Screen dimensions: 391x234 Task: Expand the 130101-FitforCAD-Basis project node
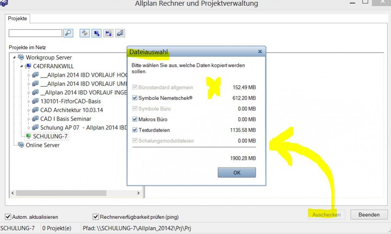29,102
